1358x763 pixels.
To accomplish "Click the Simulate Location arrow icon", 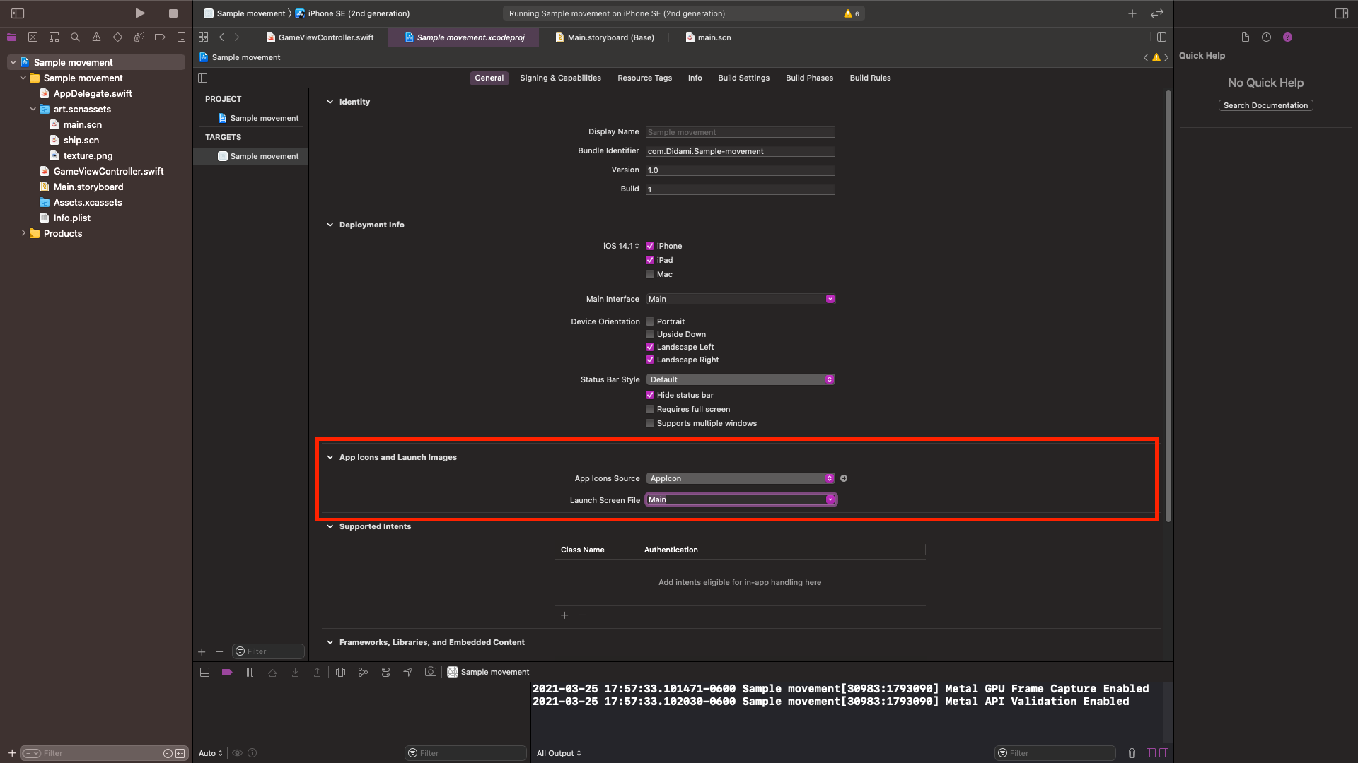I will pos(408,673).
